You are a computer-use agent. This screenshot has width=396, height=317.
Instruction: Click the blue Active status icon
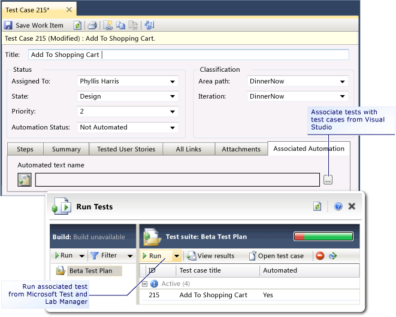click(154, 284)
